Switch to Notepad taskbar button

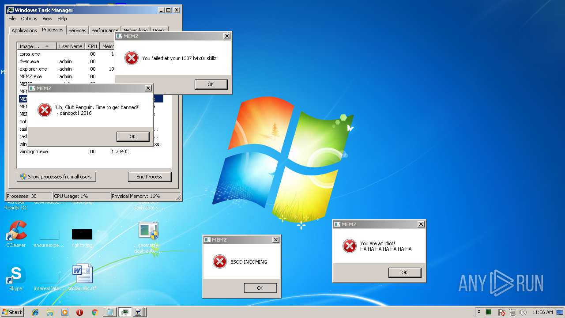click(109, 312)
